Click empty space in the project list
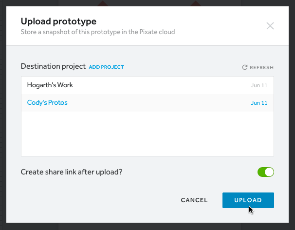Image resolution: width=295 pixels, height=230 pixels. pos(146,134)
